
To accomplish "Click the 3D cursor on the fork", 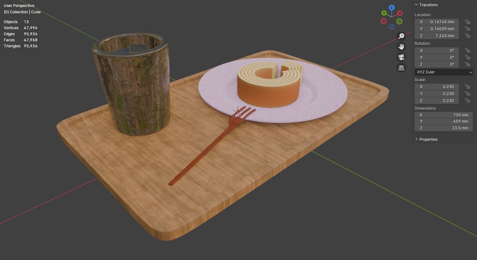I will tap(238, 112).
